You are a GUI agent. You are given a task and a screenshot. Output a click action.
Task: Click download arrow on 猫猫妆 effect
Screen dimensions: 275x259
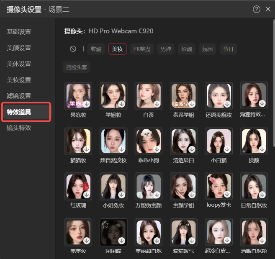click(x=86, y=149)
